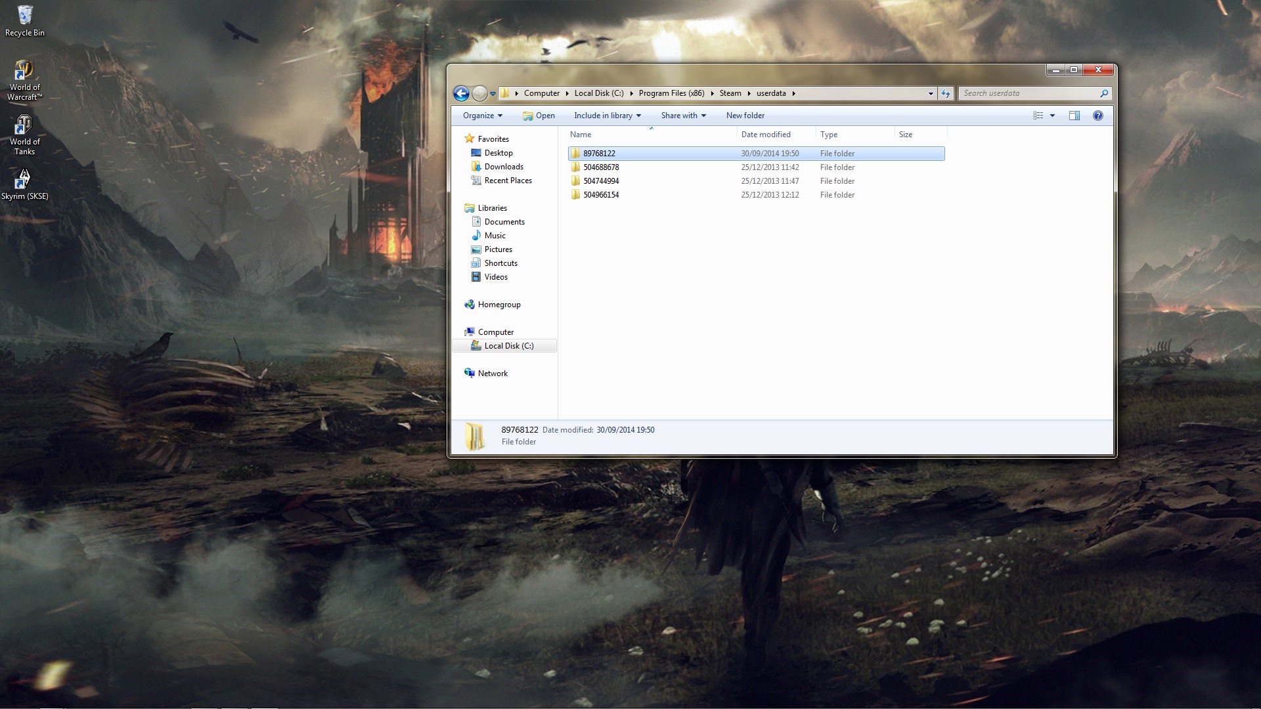Viewport: 1261px width, 709px height.
Task: Open the view options dropdown arrow
Action: [x=1052, y=116]
